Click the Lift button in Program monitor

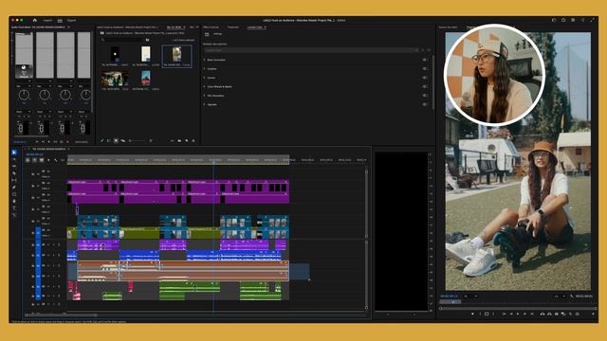(x=543, y=314)
